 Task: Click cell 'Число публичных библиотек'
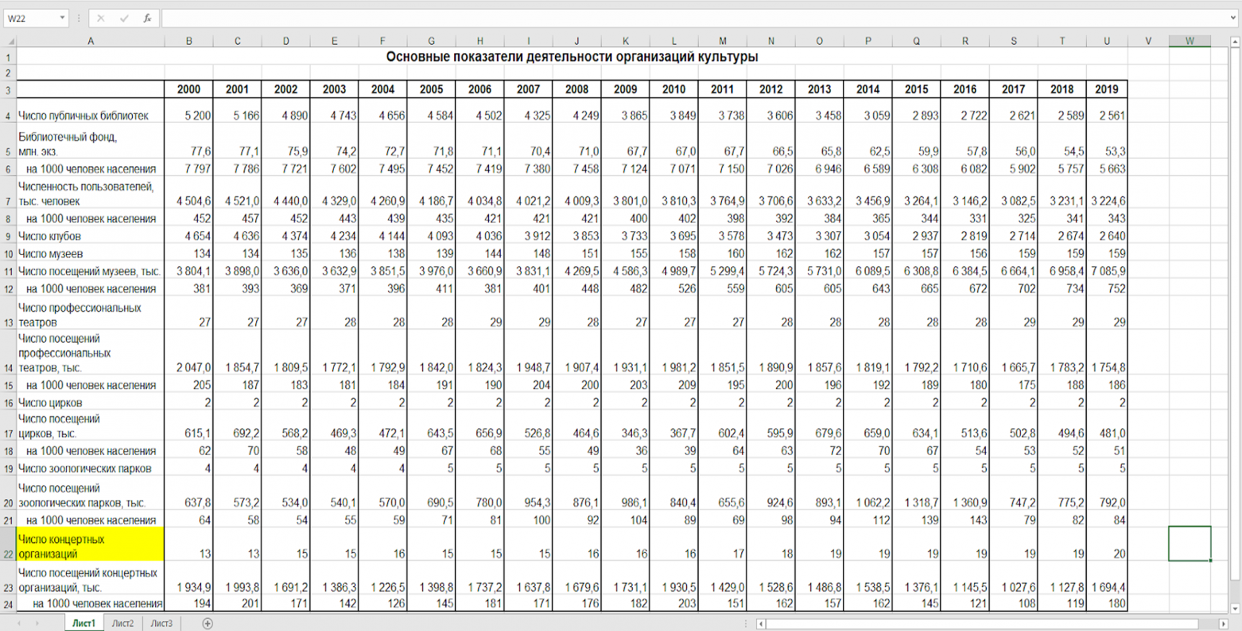point(91,111)
